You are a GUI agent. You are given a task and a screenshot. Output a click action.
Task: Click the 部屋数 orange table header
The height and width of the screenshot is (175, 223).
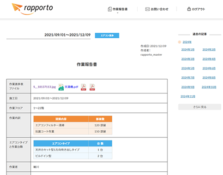[x=100, y=119]
